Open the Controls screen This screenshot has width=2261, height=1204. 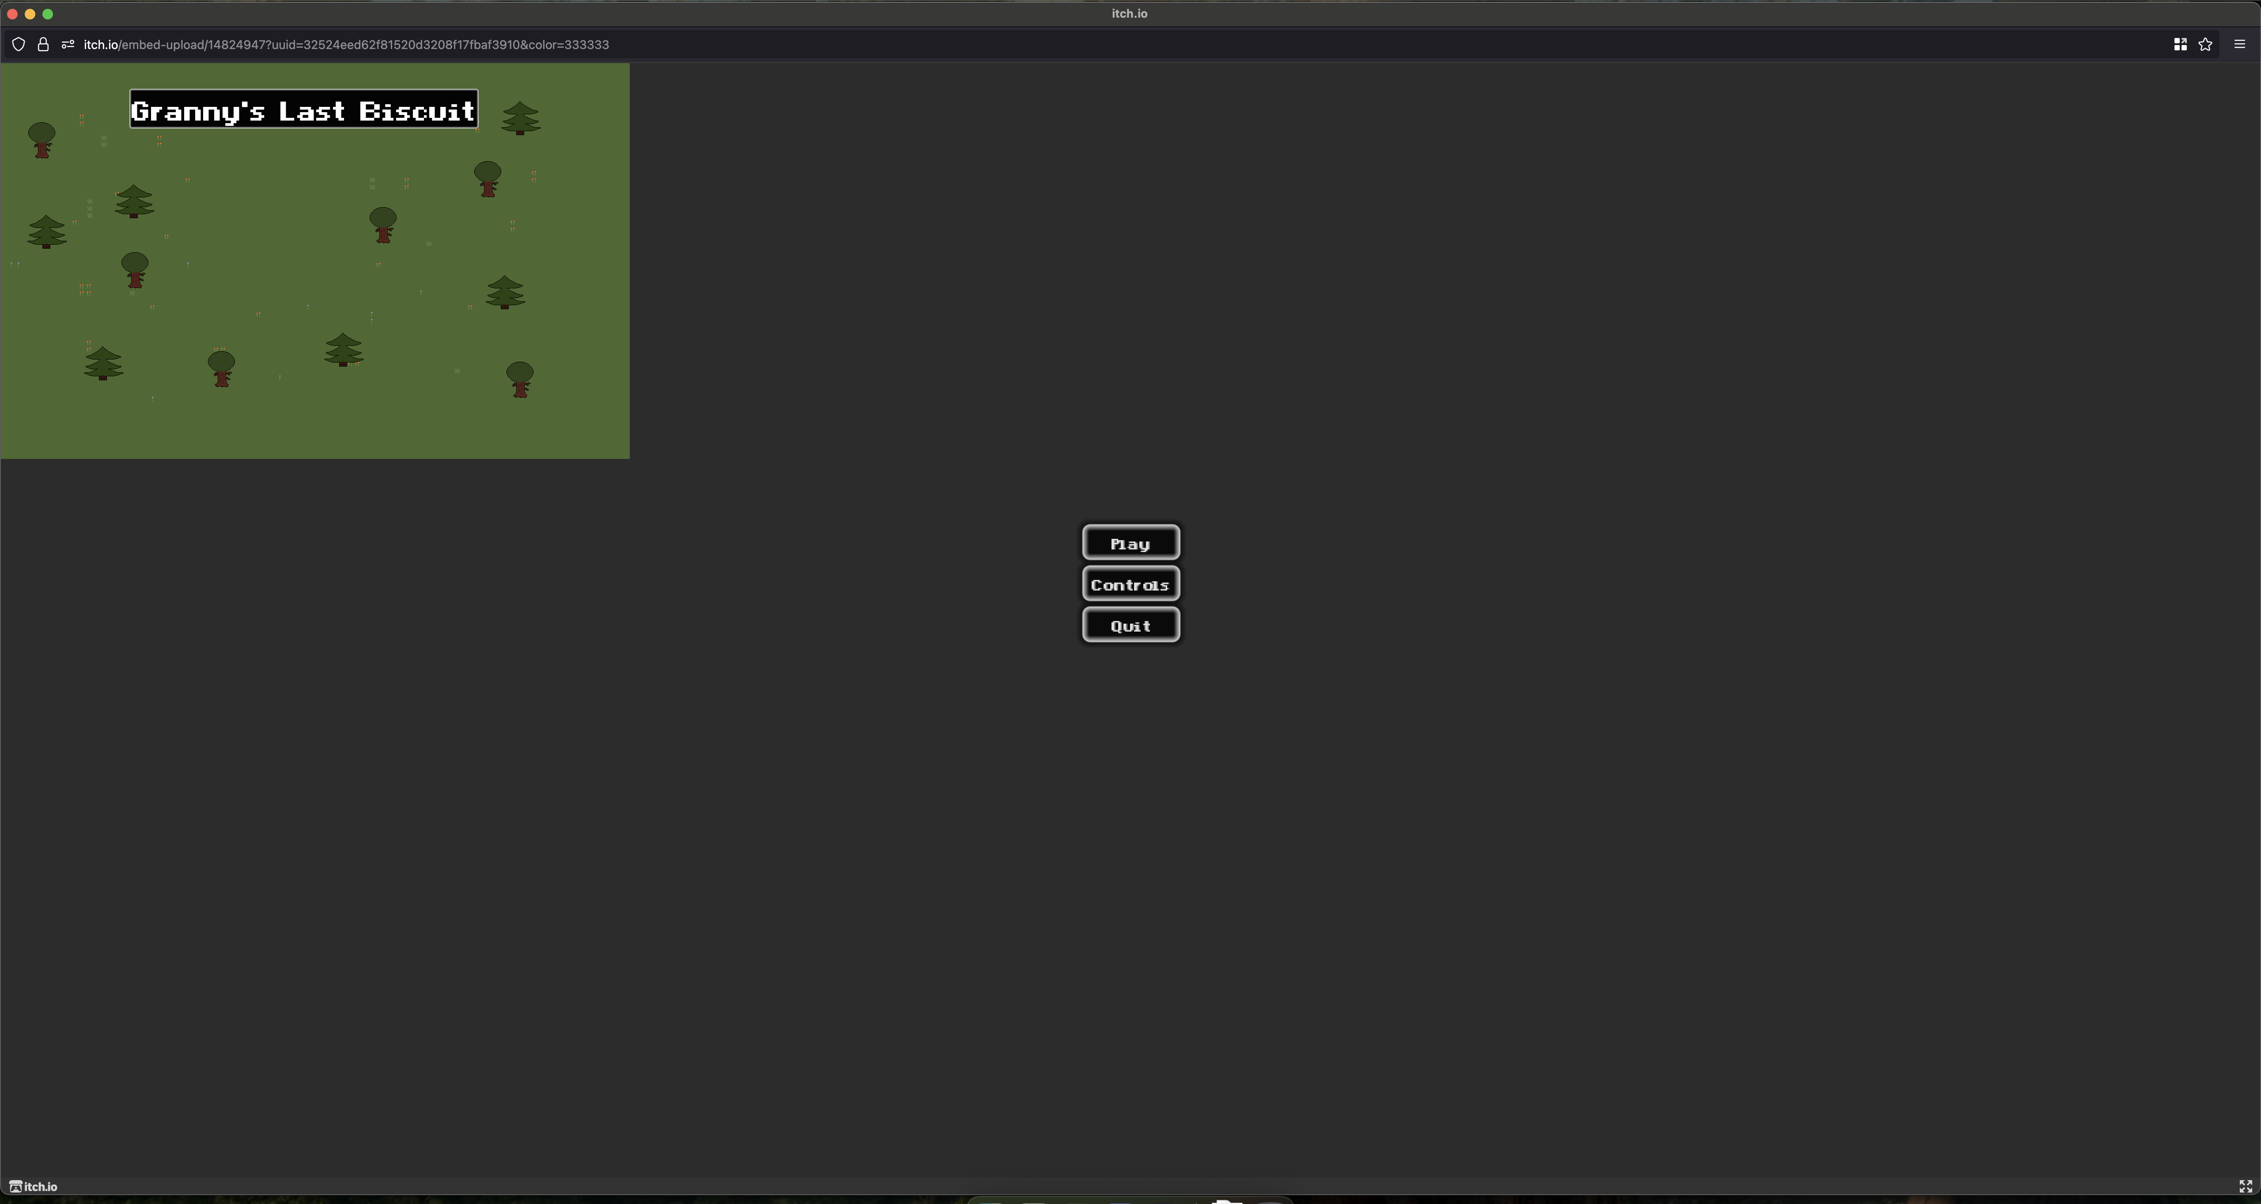(x=1130, y=584)
